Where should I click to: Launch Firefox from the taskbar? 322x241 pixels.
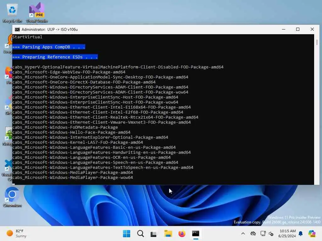182,233
